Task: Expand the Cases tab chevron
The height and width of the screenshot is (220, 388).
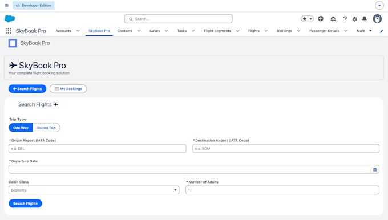Action: pyautogui.click(x=166, y=31)
